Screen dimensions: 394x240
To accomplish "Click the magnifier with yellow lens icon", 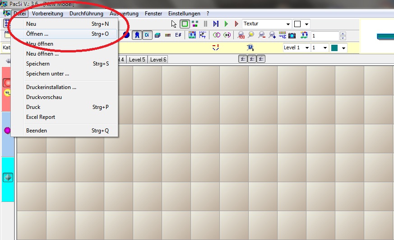I will [x=251, y=35].
